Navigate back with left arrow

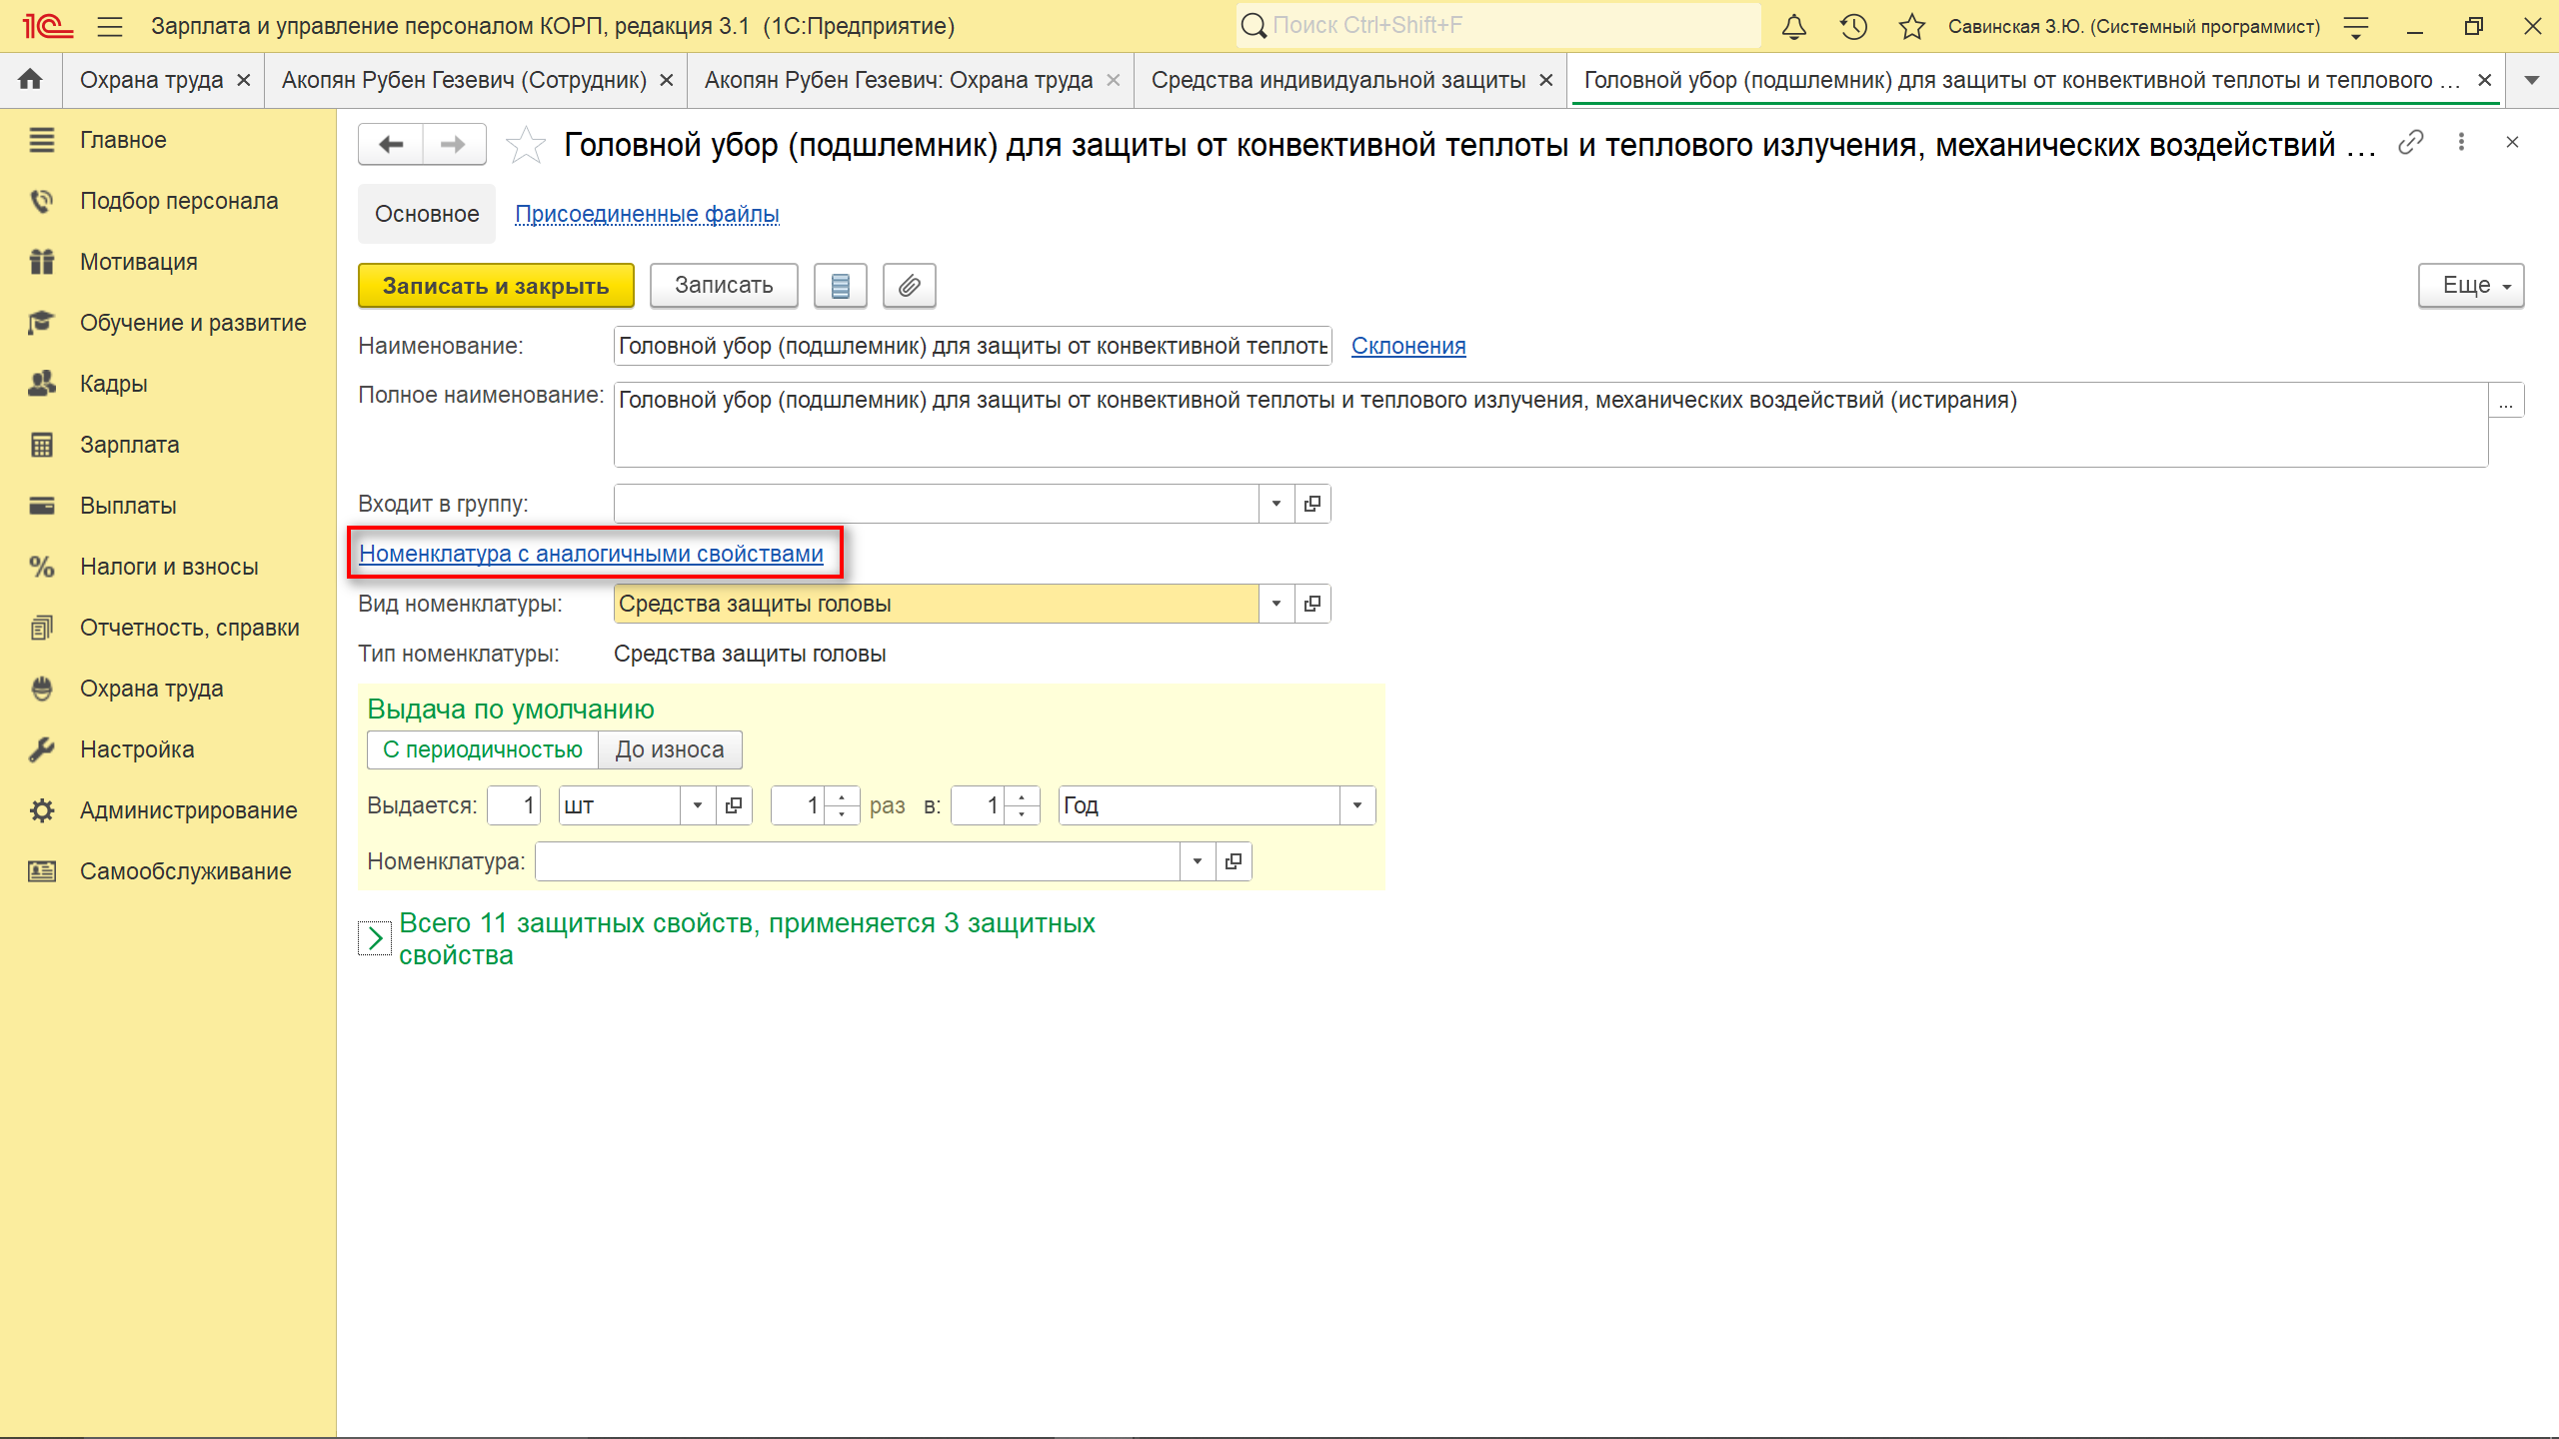391,145
